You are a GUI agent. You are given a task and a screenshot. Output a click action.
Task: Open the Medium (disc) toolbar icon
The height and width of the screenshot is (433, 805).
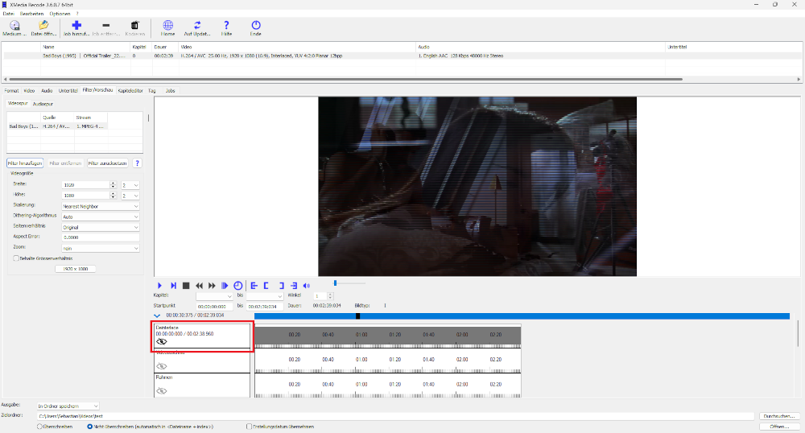click(x=14, y=25)
